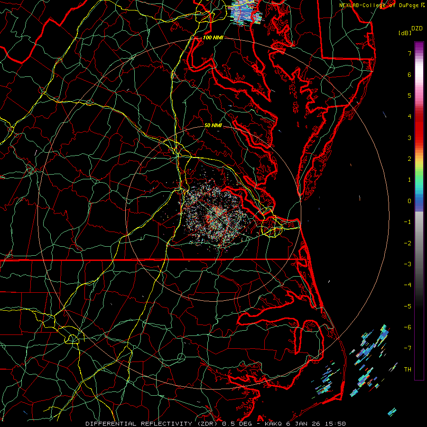This screenshot has height=427, width=427.
Task: Click the DZD product label
Action: pos(417,28)
